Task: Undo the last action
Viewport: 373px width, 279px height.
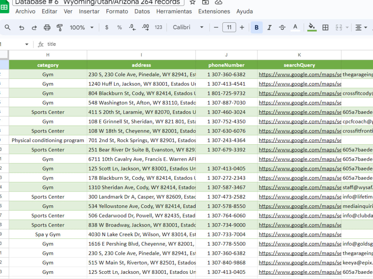Action: click(x=21, y=28)
